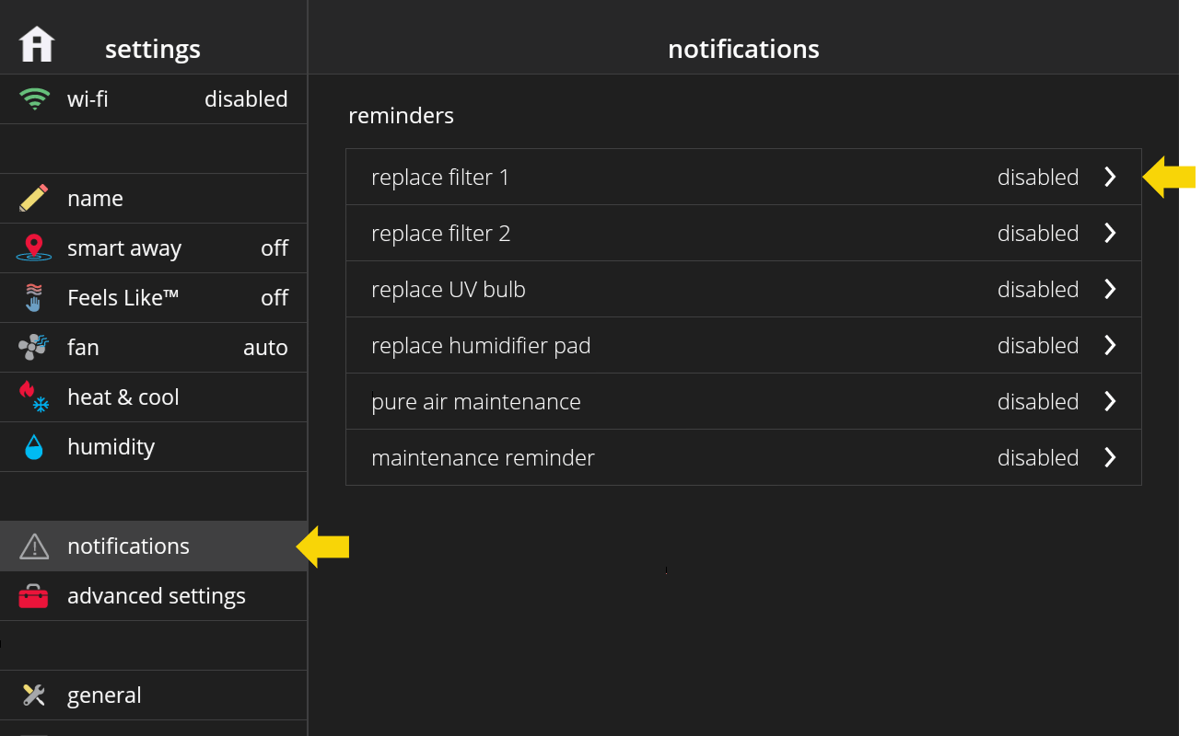This screenshot has width=1202, height=736.
Task: Open pure air maintenance chevron arrow
Action: click(x=1110, y=401)
